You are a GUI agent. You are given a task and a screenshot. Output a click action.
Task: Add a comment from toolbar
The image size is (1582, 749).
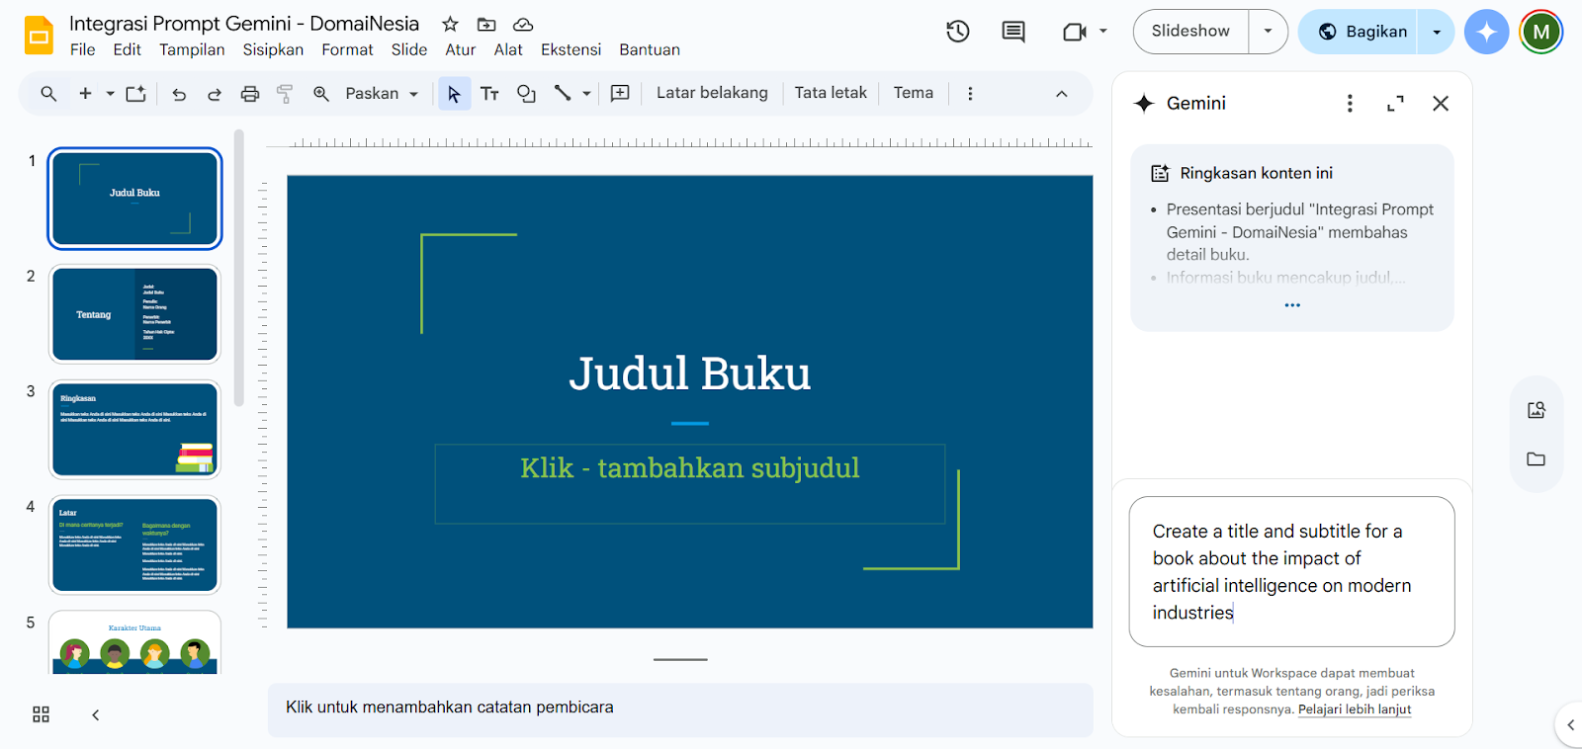[620, 94]
